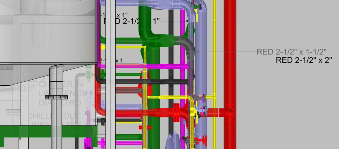This screenshot has height=149, width=339.
Task: Select the RED 2-1/2" x 2" annotation label
Action: (303, 60)
